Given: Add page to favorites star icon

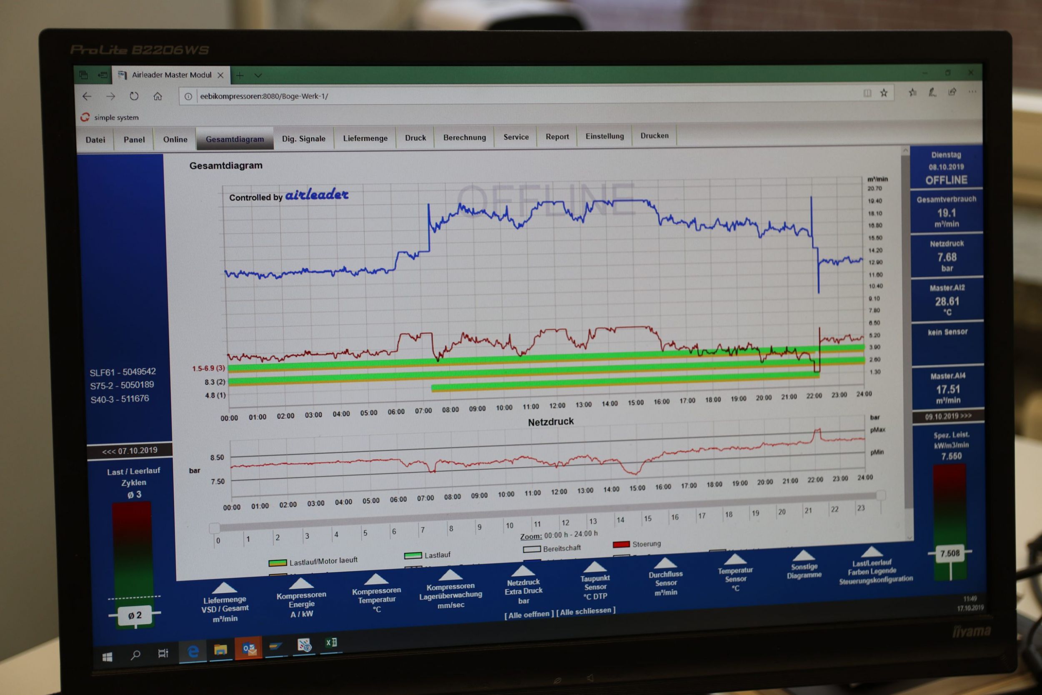Looking at the screenshot, I should point(884,93).
